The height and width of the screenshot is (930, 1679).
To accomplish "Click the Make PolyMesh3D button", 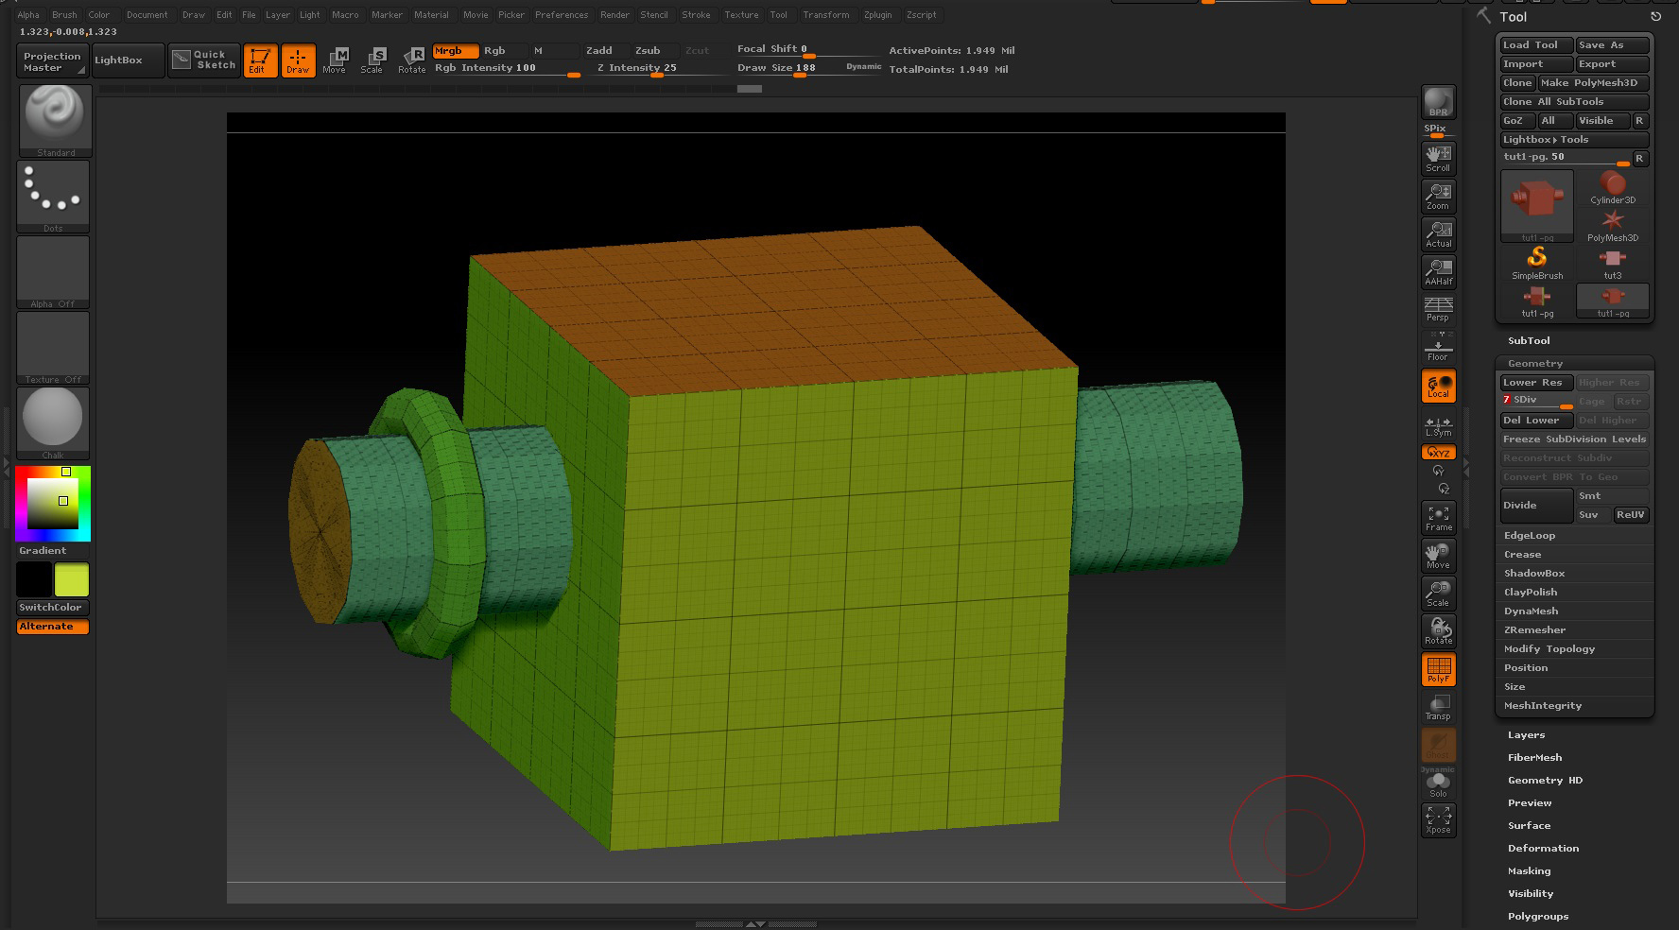I will coord(1593,82).
